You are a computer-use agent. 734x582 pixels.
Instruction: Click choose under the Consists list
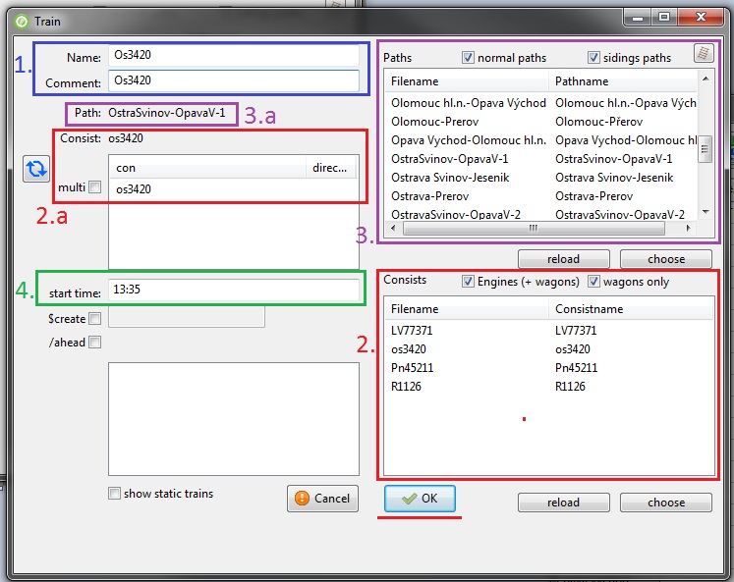(x=665, y=503)
